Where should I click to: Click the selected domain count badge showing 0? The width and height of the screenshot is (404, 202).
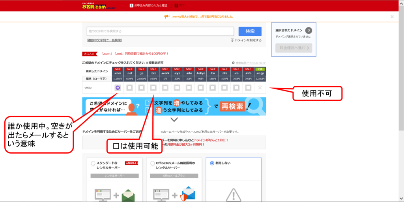click(309, 30)
